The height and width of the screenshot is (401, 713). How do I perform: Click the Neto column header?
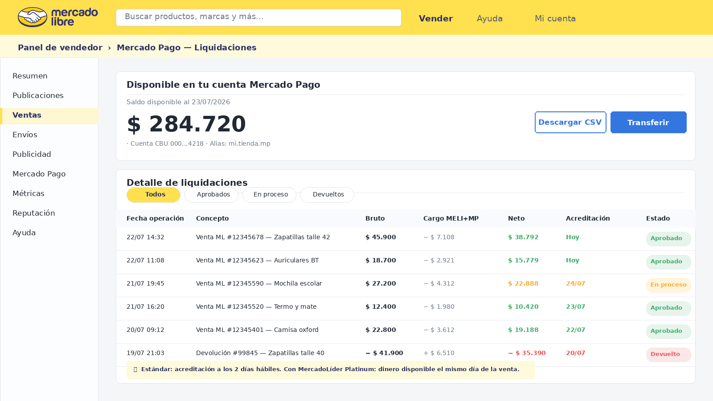pos(516,218)
